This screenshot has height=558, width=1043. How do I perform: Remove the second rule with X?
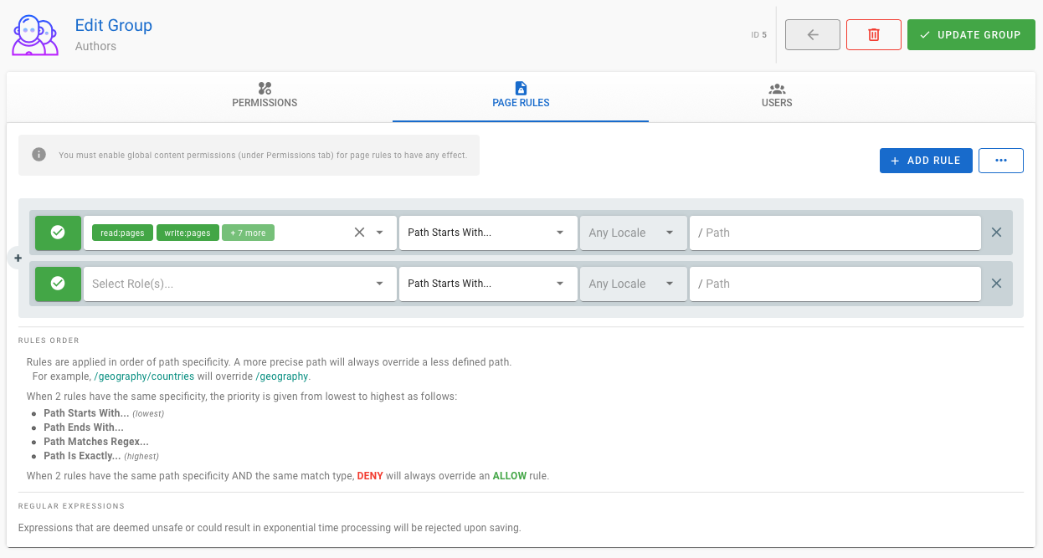click(996, 284)
